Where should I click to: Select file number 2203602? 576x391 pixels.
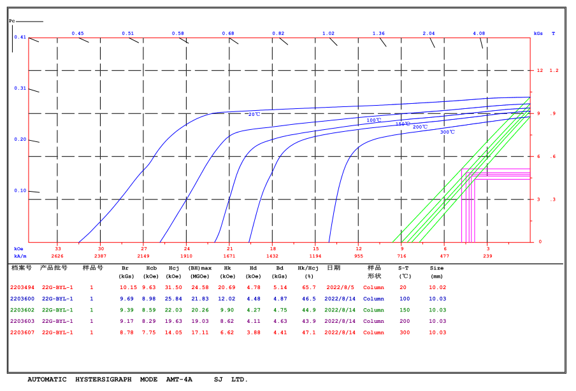tap(22, 310)
